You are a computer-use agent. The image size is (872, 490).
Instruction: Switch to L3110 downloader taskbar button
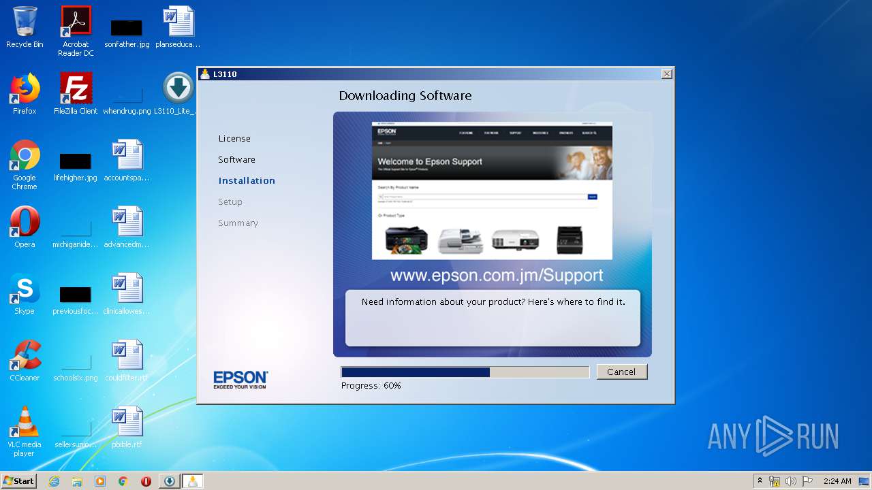[x=169, y=481]
